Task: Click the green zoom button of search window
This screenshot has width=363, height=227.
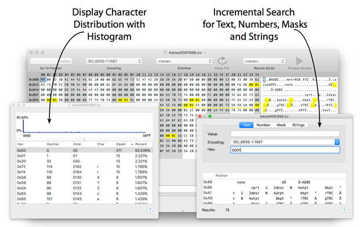Action: pos(210,116)
